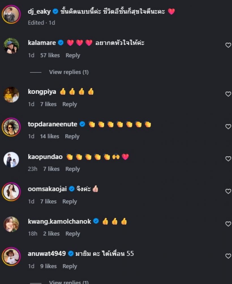Expand View replies (1) under kalamare
The image size is (232, 284).
pos(69,72)
